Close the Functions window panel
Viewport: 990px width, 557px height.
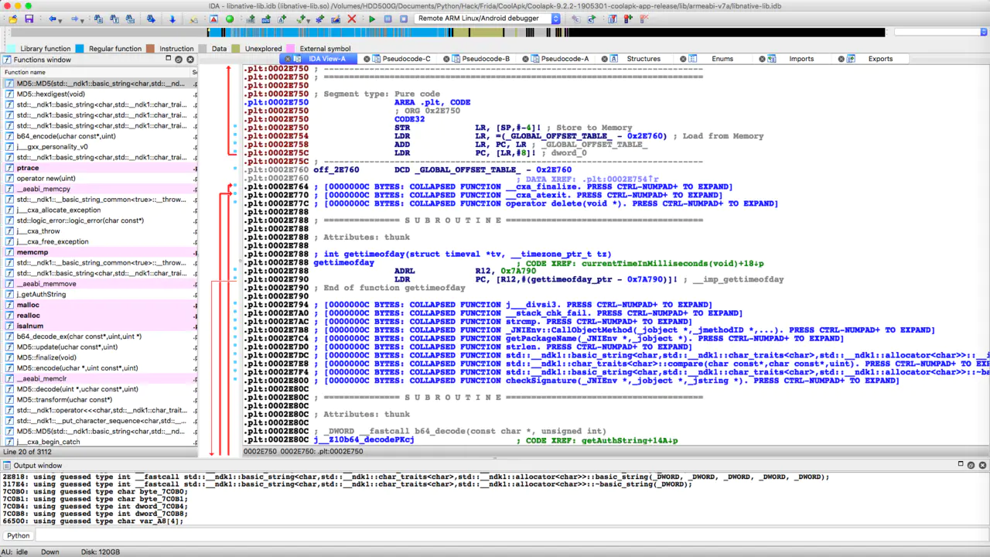click(189, 60)
